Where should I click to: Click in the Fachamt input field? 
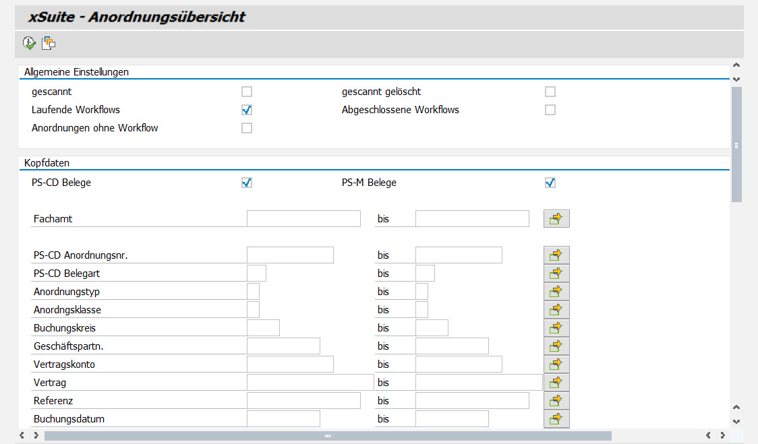[303, 218]
